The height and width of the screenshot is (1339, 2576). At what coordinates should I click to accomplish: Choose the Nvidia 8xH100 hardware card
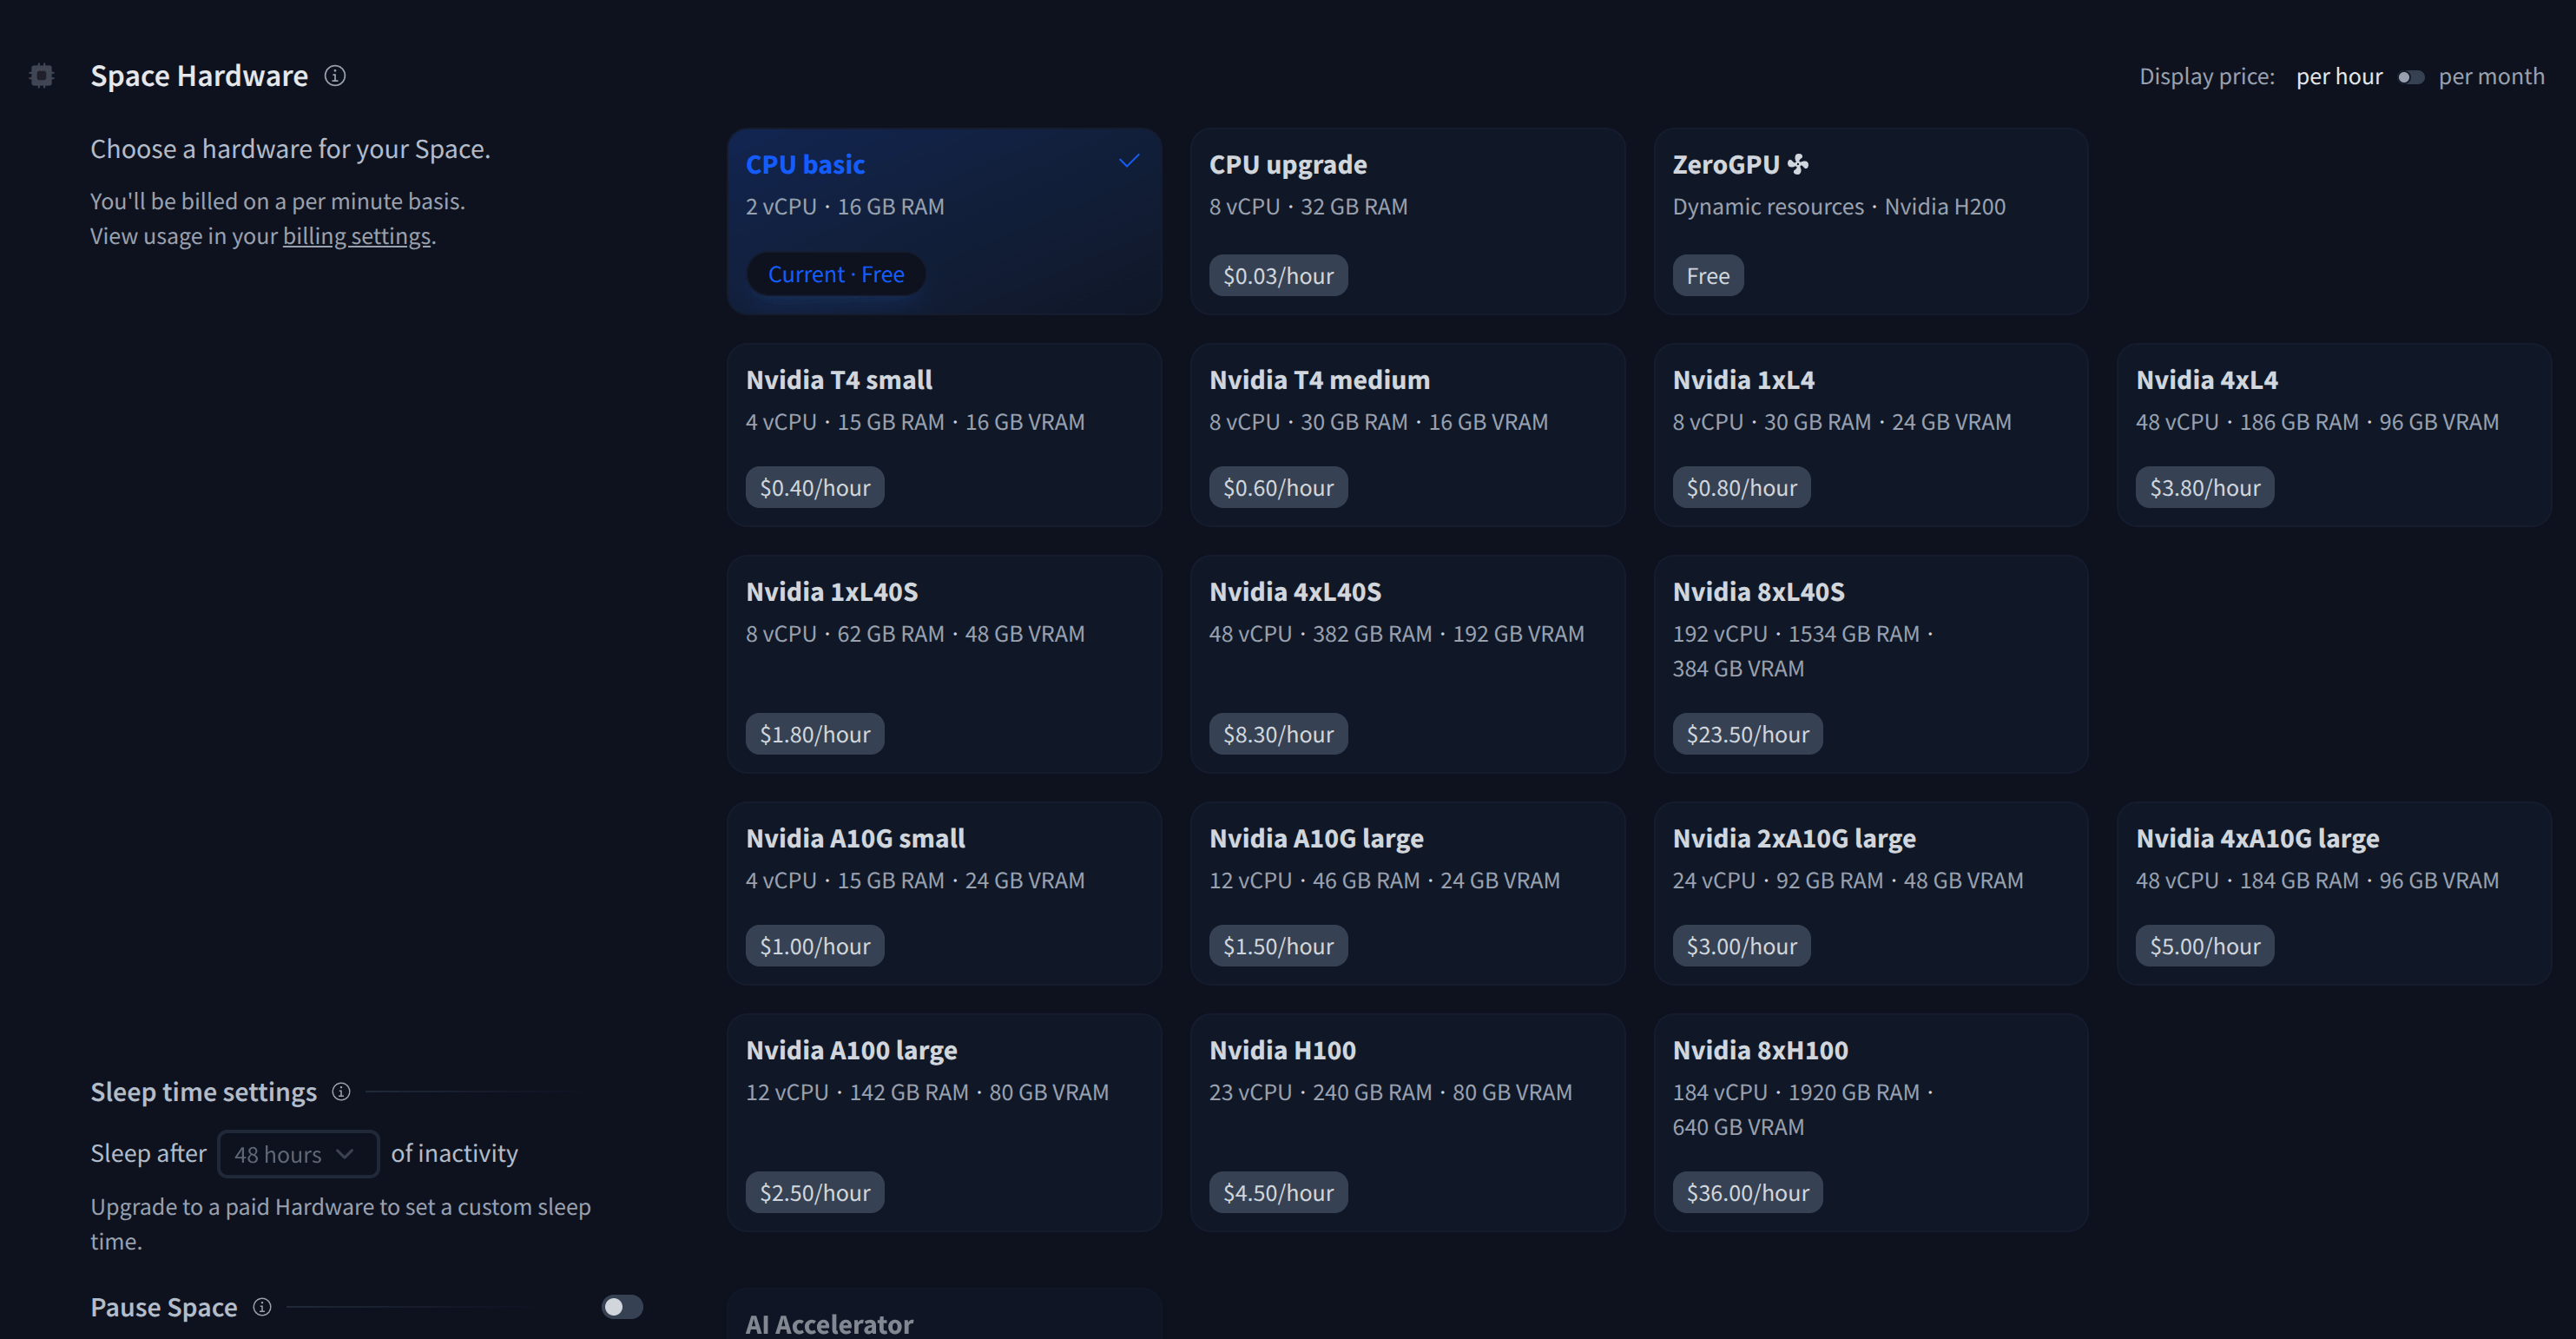[1870, 1120]
